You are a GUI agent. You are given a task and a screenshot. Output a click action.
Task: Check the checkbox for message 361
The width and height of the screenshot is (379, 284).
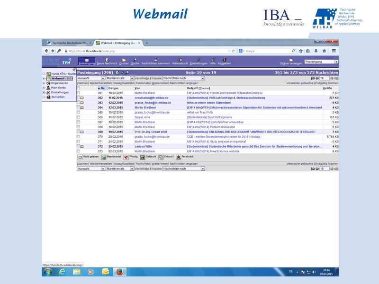78,93
